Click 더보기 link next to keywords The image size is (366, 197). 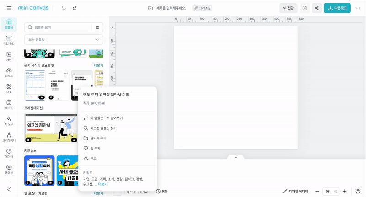103,184
